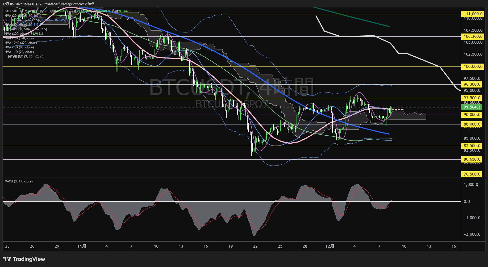This screenshot has width=488, height=267.
Task: Click the yellow 100,000.0 price level label
Action: tap(473, 66)
